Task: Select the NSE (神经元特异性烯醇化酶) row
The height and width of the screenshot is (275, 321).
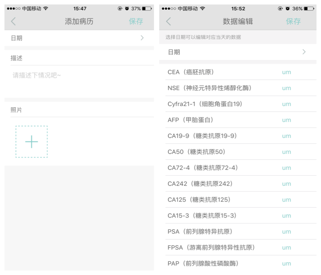Action: [210, 88]
